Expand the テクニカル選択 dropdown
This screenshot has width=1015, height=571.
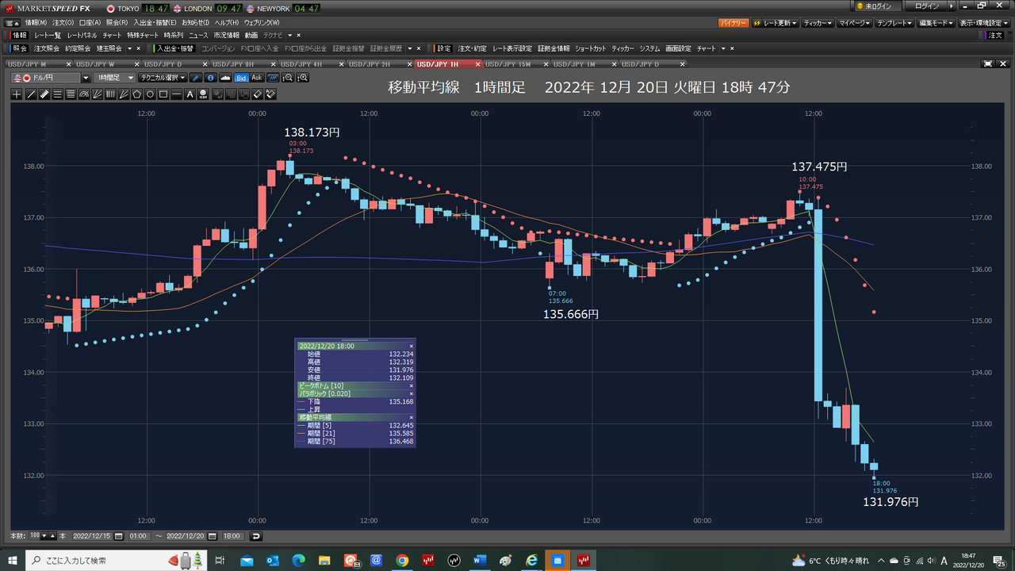162,78
